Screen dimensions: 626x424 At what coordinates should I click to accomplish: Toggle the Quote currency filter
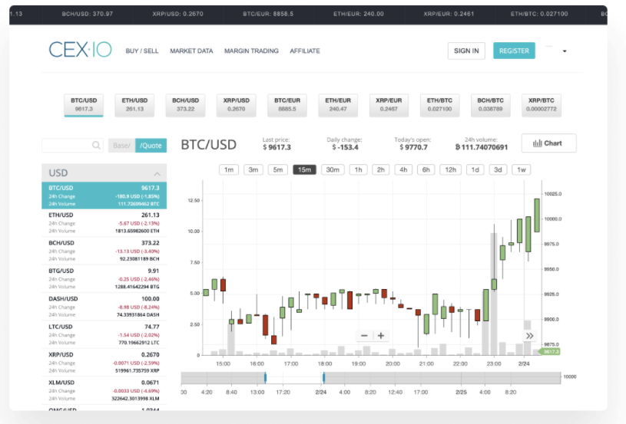pos(151,145)
